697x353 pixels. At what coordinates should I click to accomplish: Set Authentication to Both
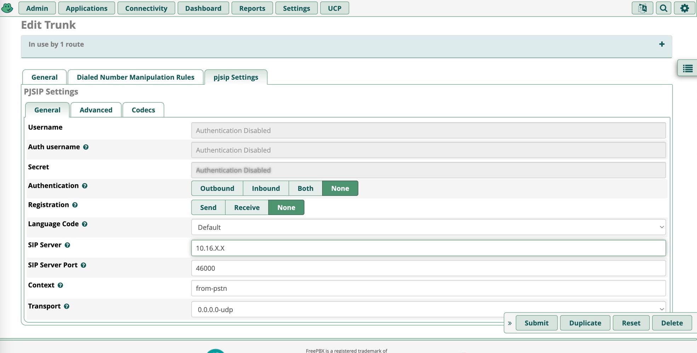305,189
